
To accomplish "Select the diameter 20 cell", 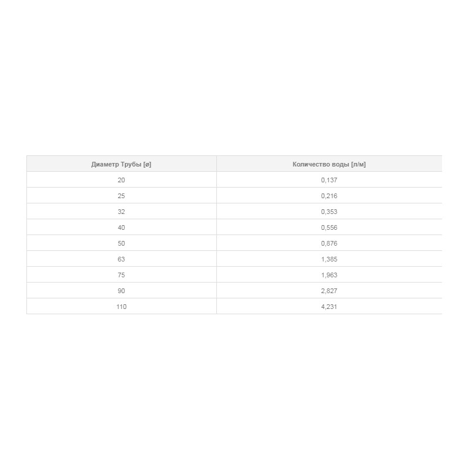I will pyautogui.click(x=121, y=180).
